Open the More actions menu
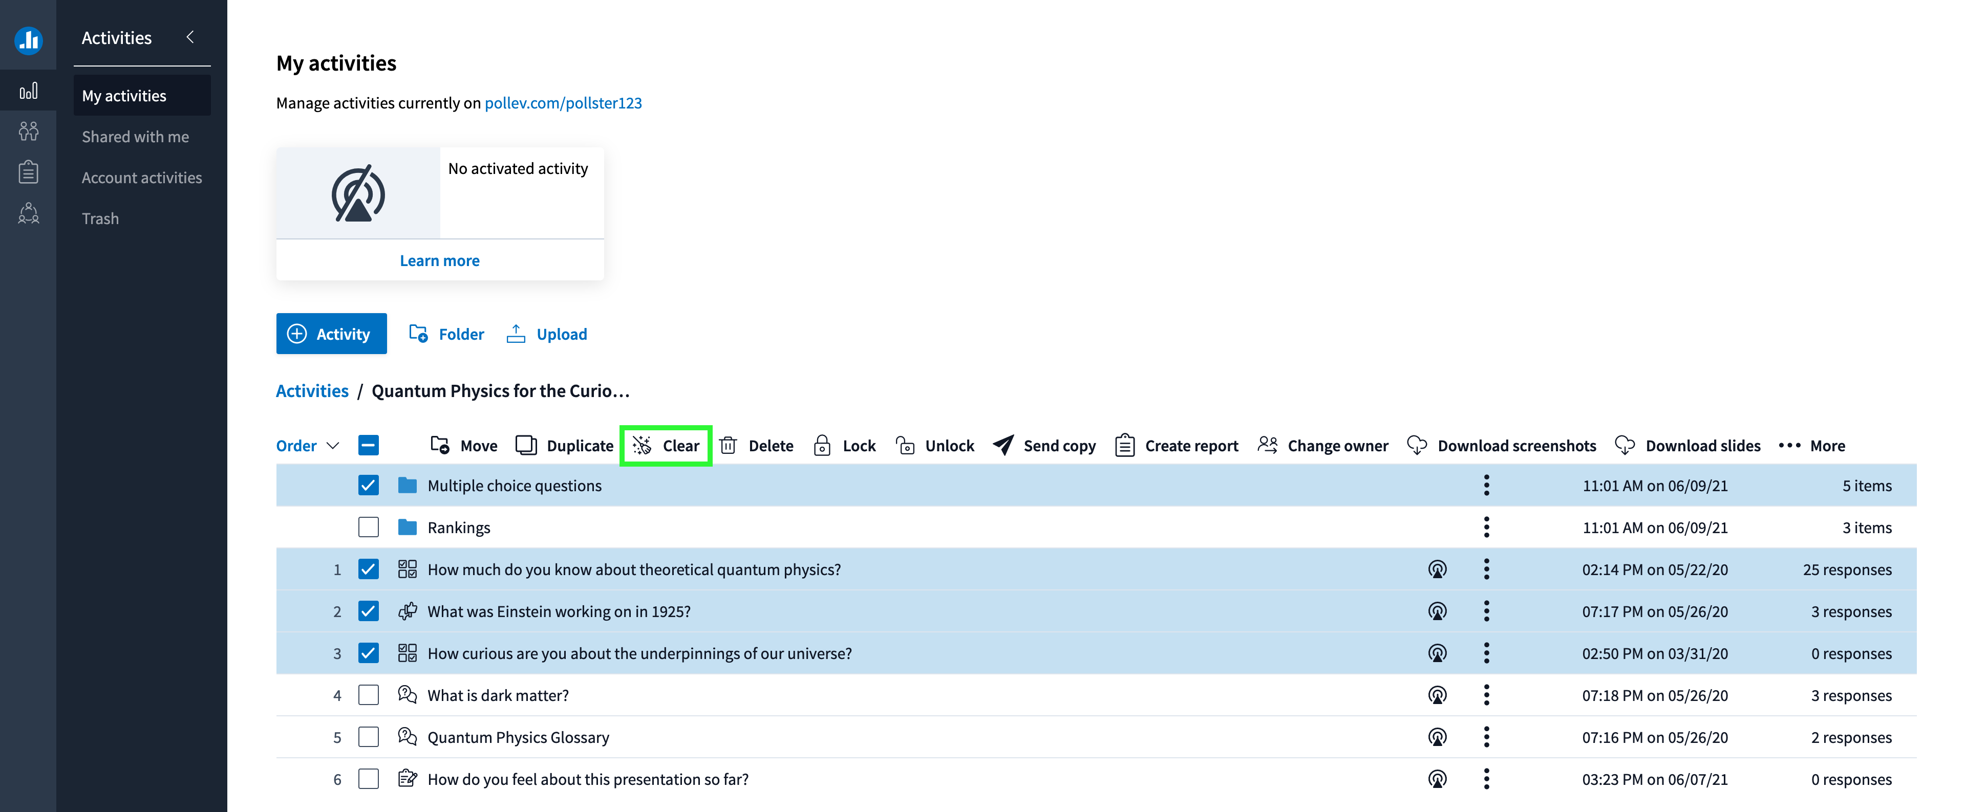1966x812 pixels. pyautogui.click(x=1812, y=446)
